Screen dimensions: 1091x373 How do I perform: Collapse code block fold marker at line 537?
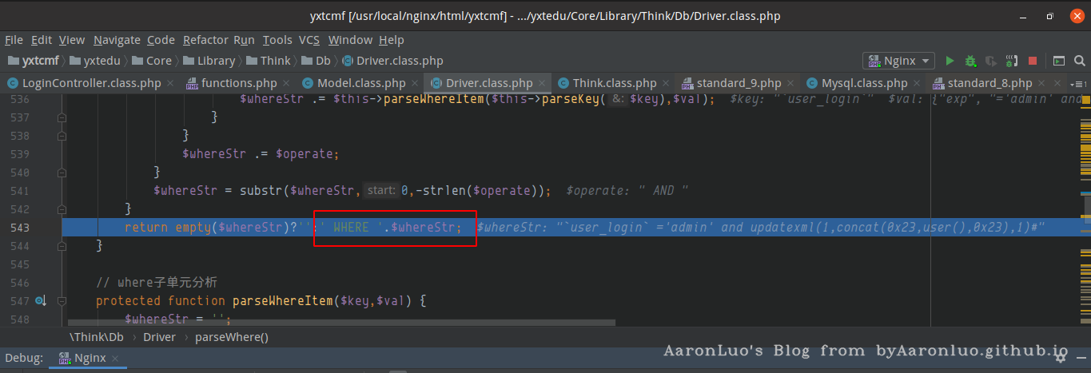[x=62, y=117]
